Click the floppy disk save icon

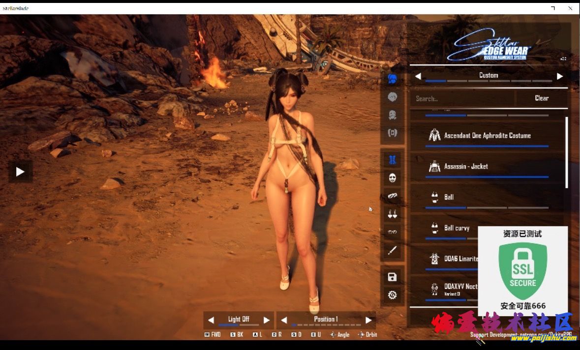[392, 277]
